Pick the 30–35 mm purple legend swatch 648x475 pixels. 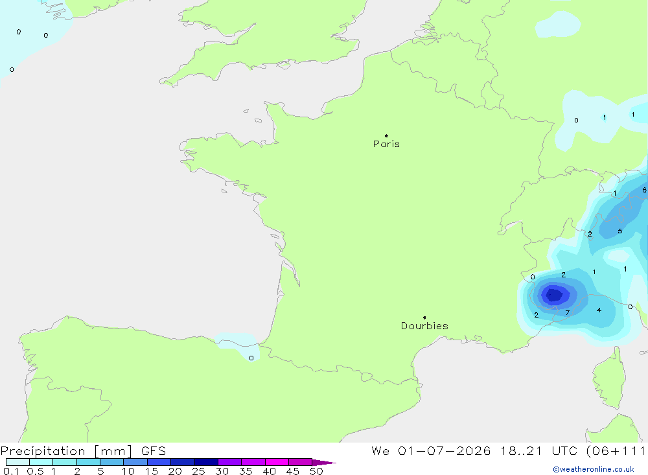[x=229, y=462]
